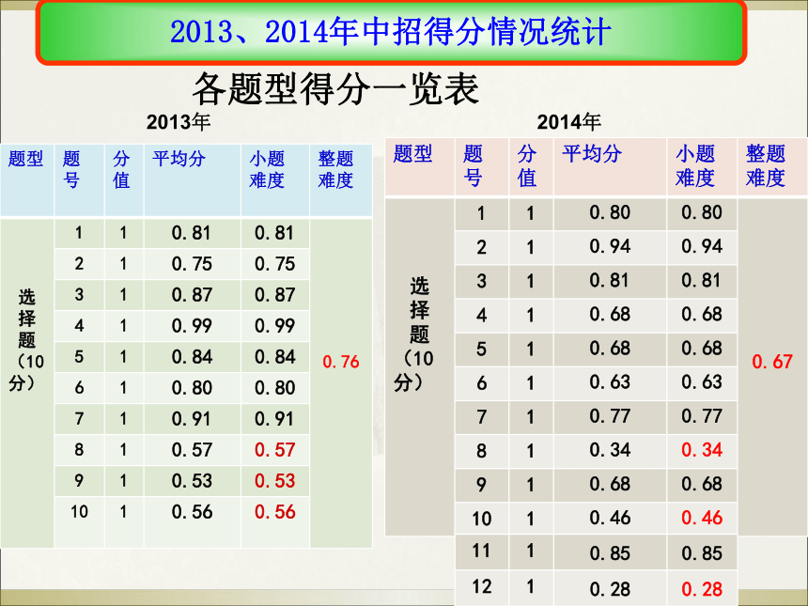Click the red overall difficulty value 0.76
808x606 pixels.
tap(341, 362)
